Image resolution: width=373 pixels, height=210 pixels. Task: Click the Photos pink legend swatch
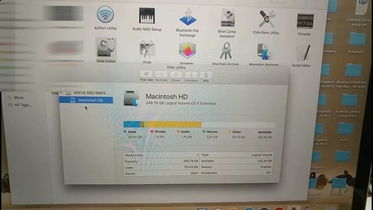pyautogui.click(x=152, y=131)
